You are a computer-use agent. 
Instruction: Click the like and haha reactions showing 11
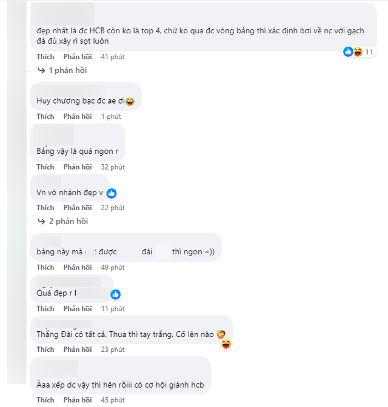click(x=360, y=52)
